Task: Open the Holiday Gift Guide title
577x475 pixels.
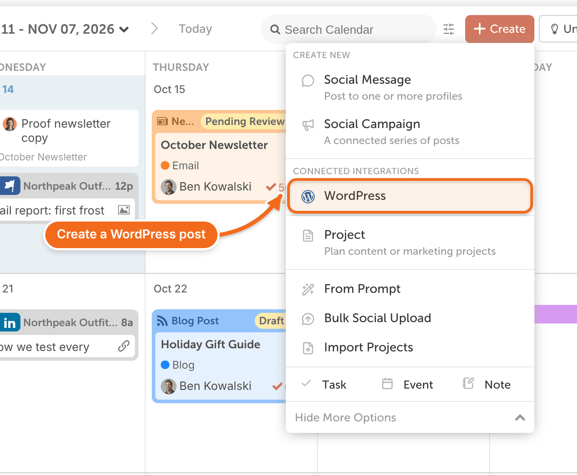Action: click(x=210, y=344)
